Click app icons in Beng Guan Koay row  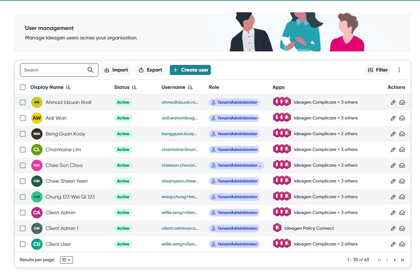pos(282,134)
